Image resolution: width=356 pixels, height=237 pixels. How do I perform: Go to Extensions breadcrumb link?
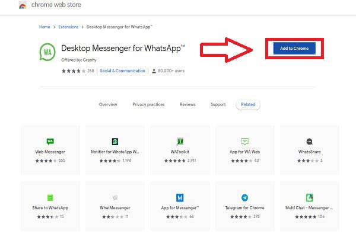click(x=68, y=27)
